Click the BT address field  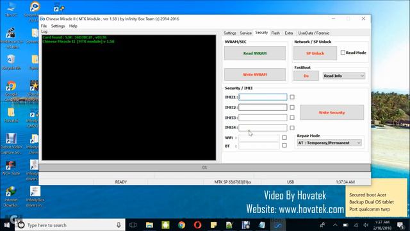click(x=259, y=146)
